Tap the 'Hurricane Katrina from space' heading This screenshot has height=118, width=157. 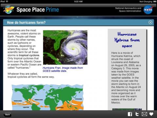(x=127, y=40)
